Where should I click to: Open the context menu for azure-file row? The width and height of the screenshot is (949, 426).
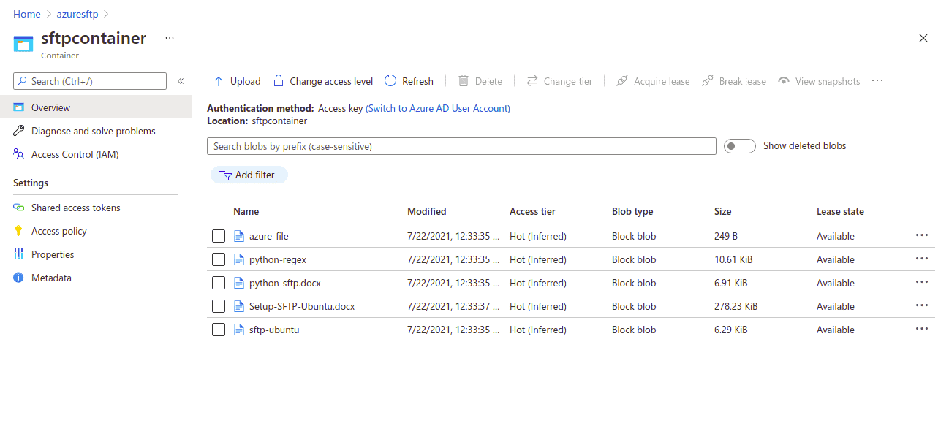pos(922,235)
